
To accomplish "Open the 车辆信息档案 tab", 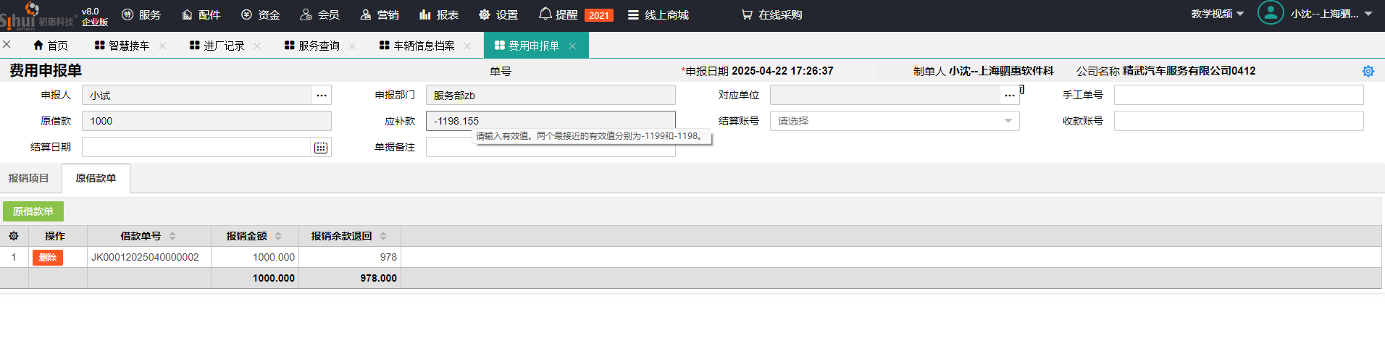I will coord(424,46).
